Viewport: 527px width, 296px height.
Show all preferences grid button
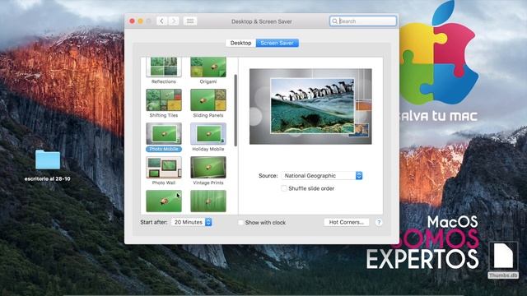click(x=190, y=21)
